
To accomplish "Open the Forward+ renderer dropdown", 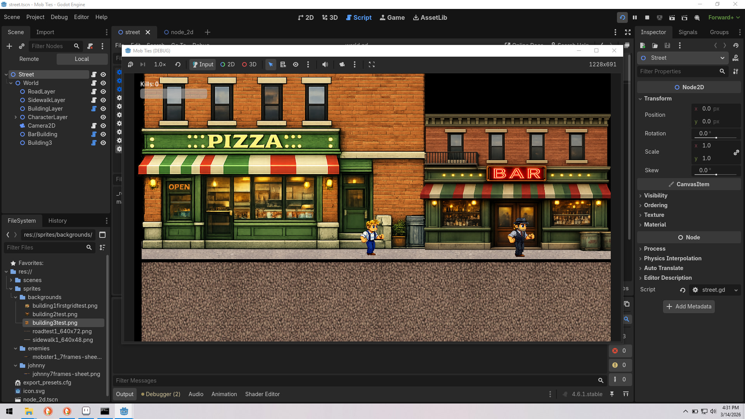I will tap(724, 17).
